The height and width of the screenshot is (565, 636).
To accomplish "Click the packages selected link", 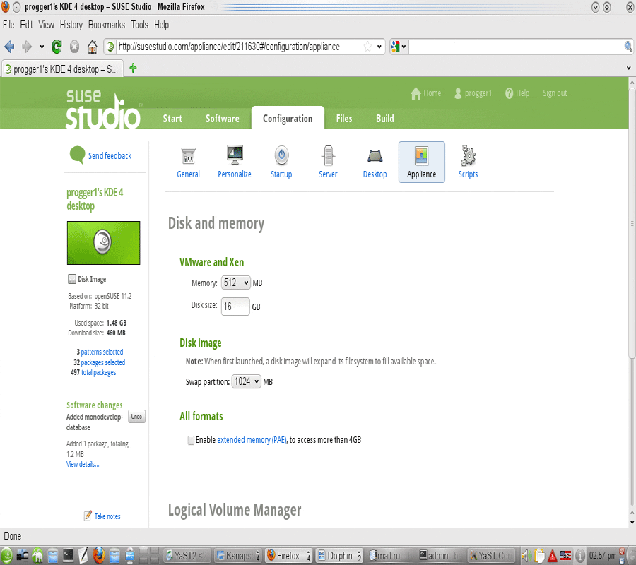I will click(x=102, y=362).
